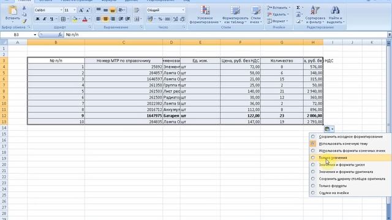Open the font color dropdown arrow
The height and width of the screenshot is (220, 392).
coord(89,19)
